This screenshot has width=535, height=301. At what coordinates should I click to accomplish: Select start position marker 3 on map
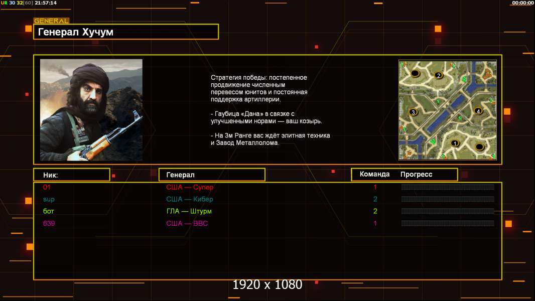[x=413, y=112]
